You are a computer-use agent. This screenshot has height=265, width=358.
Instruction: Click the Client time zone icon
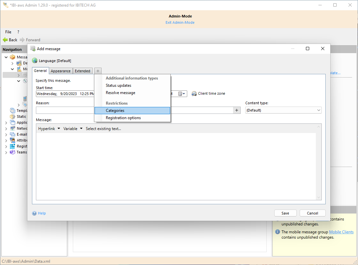(194, 94)
